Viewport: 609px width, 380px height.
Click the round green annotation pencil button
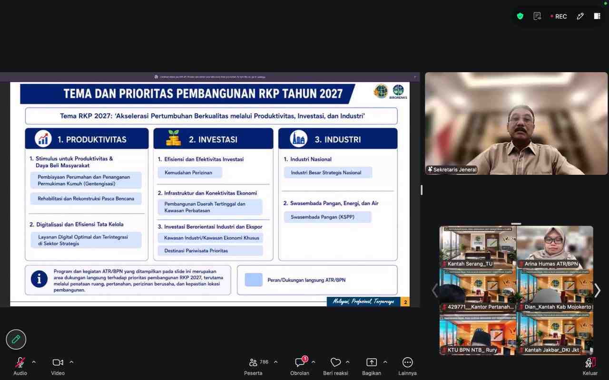point(16,339)
